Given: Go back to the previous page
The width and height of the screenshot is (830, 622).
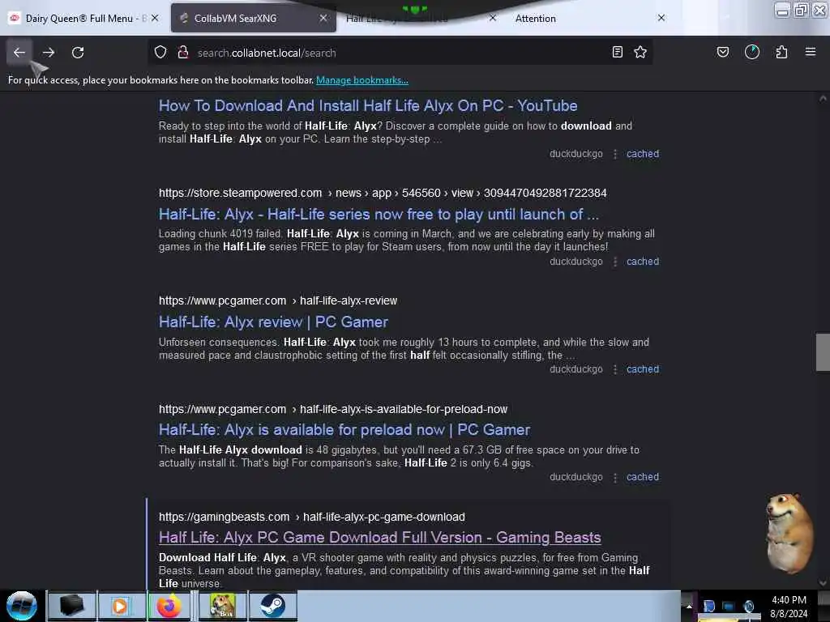Looking at the screenshot, I should [x=19, y=53].
